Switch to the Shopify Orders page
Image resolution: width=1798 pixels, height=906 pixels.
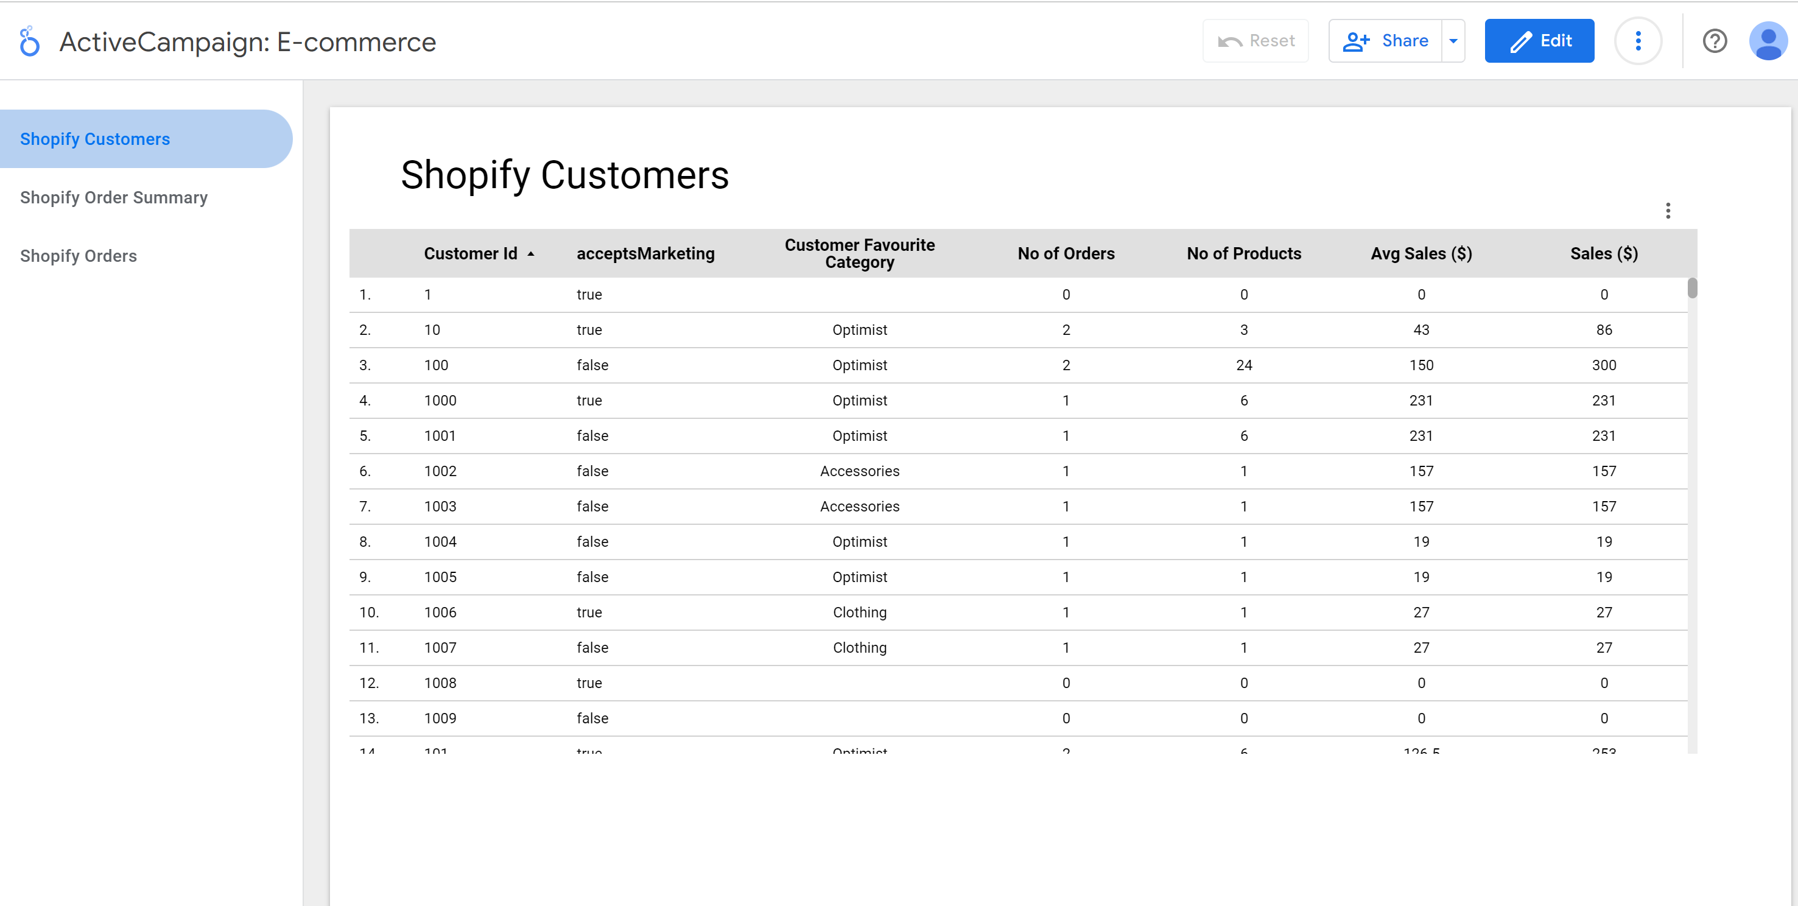point(78,256)
